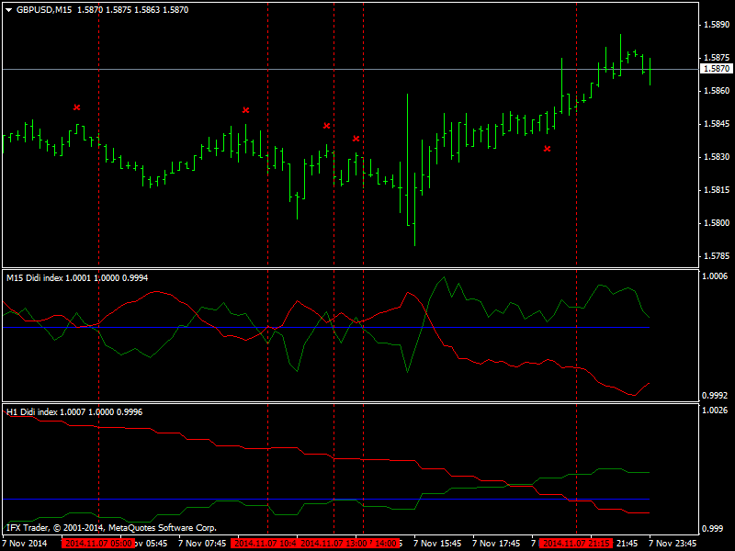The height and width of the screenshot is (551, 735).
Task: Select the 1.5890 level on the price scale
Action: pyautogui.click(x=717, y=25)
